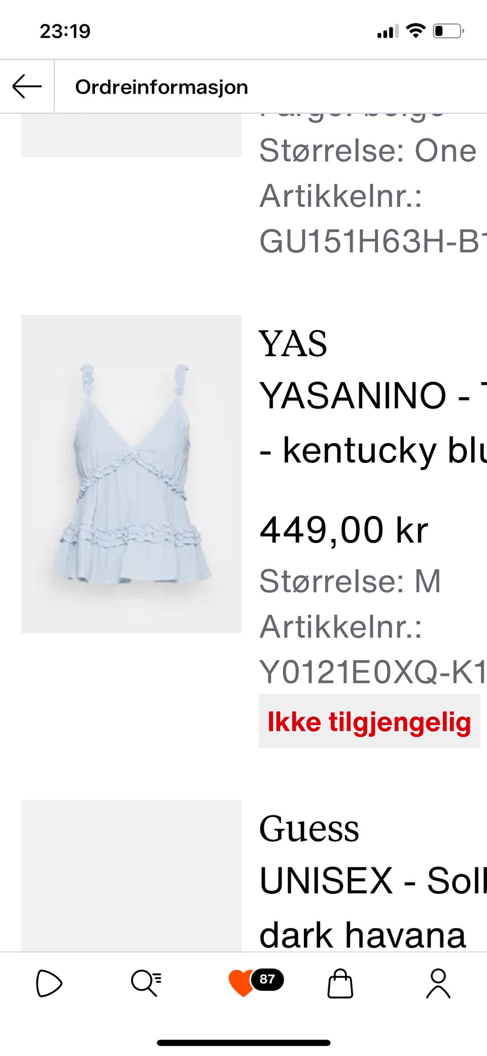Open the search and browse icon
Viewport: 487px width, 1056px height.
tap(146, 983)
